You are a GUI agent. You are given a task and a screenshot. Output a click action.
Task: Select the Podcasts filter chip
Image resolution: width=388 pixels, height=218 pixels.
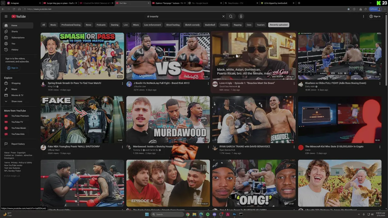pyautogui.click(x=101, y=25)
